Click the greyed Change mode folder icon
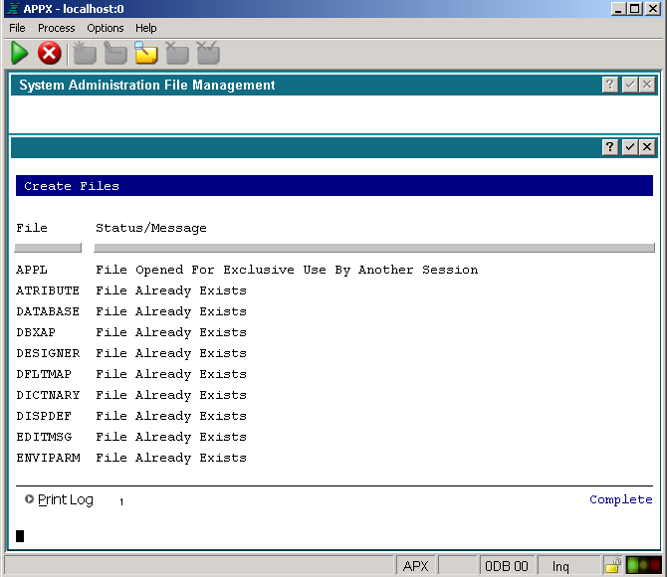Image resolution: width=667 pixels, height=577 pixels. (x=115, y=53)
